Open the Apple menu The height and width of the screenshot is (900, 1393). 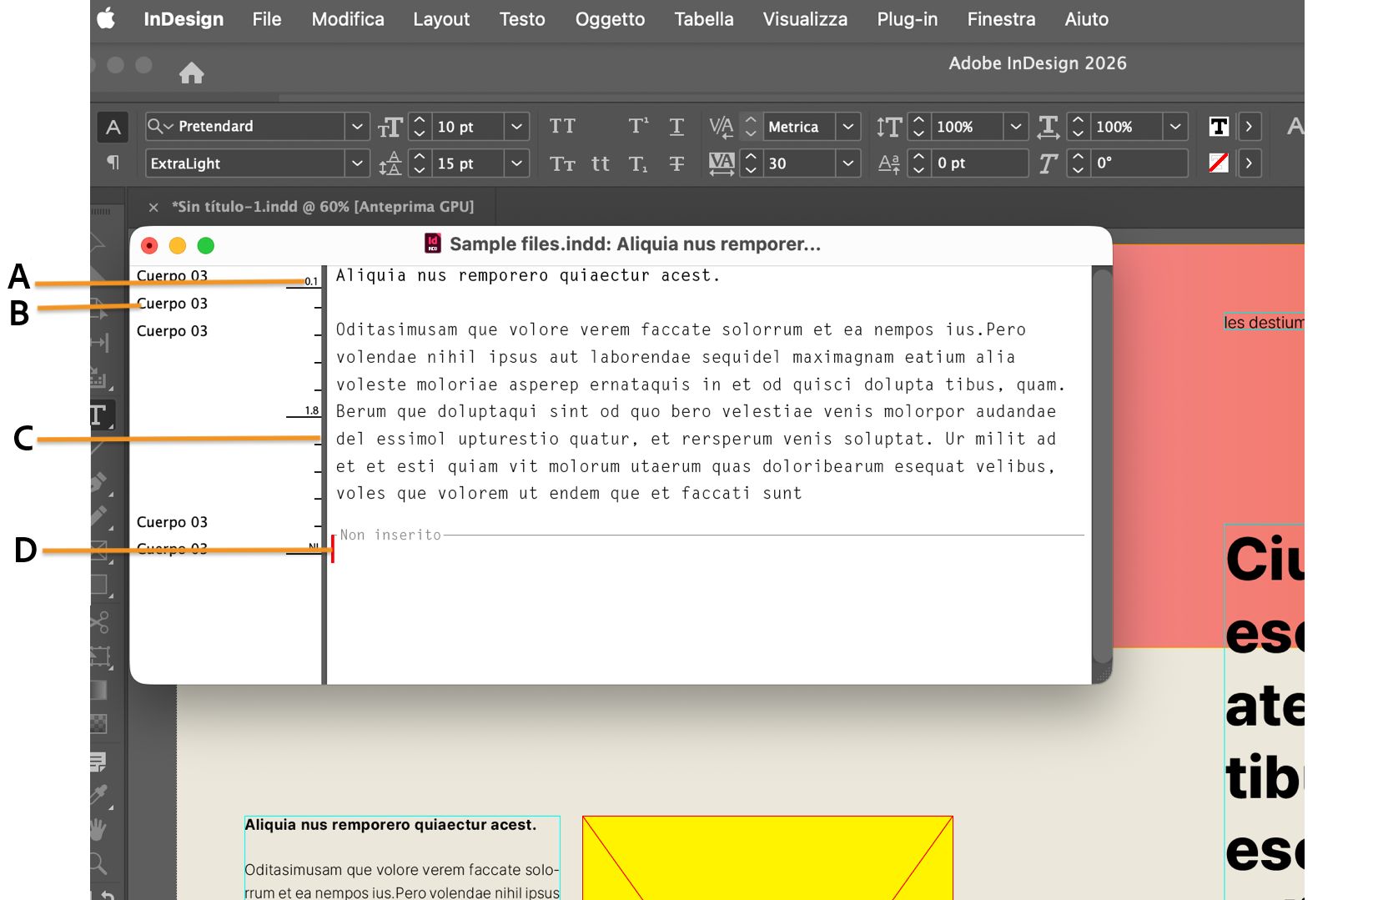click(107, 18)
